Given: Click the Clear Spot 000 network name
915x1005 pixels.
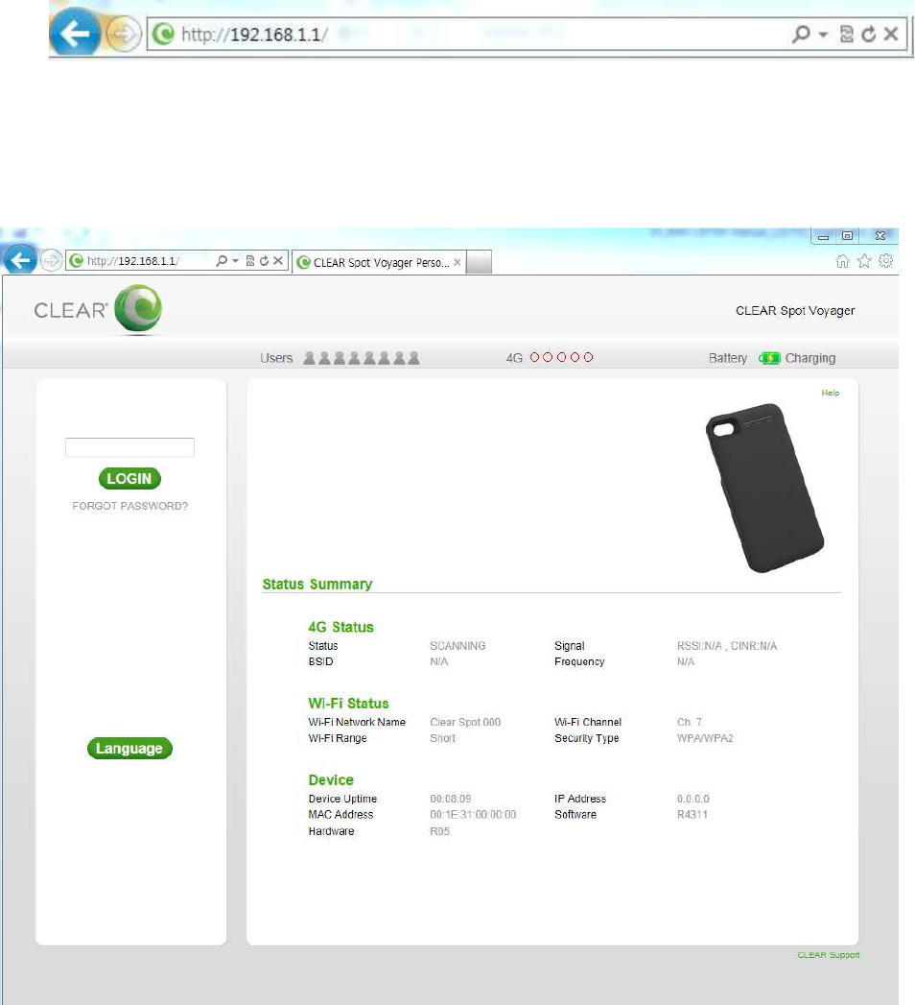Looking at the screenshot, I should tap(465, 722).
